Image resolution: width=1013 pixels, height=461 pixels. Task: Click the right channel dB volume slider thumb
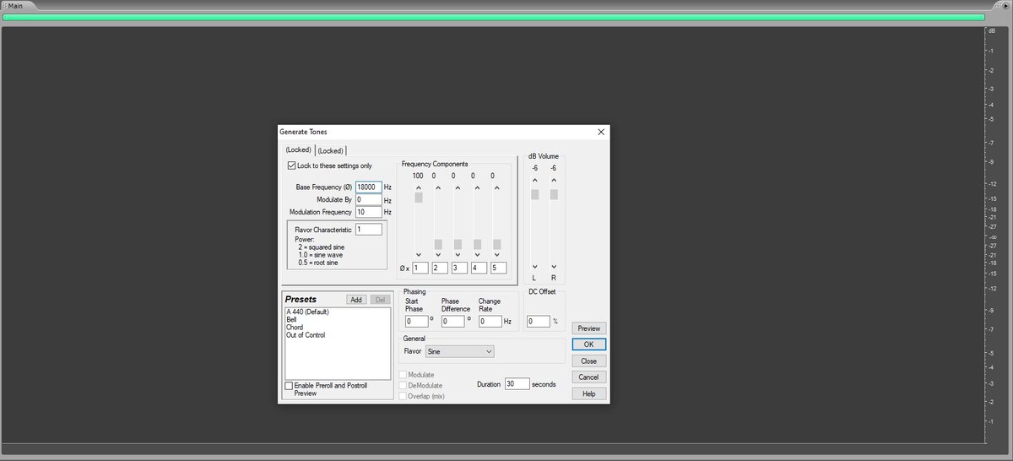click(554, 195)
